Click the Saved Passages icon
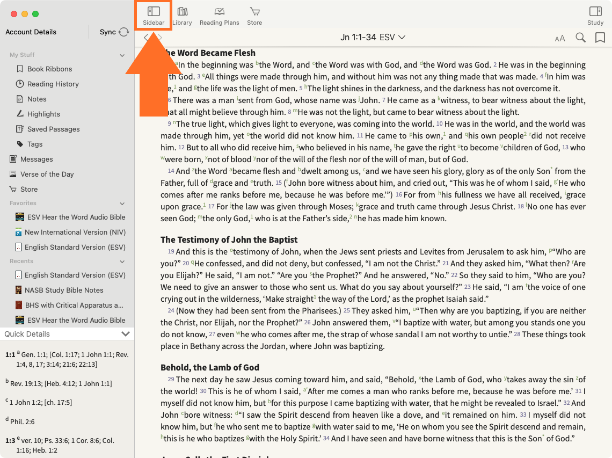 coord(19,129)
